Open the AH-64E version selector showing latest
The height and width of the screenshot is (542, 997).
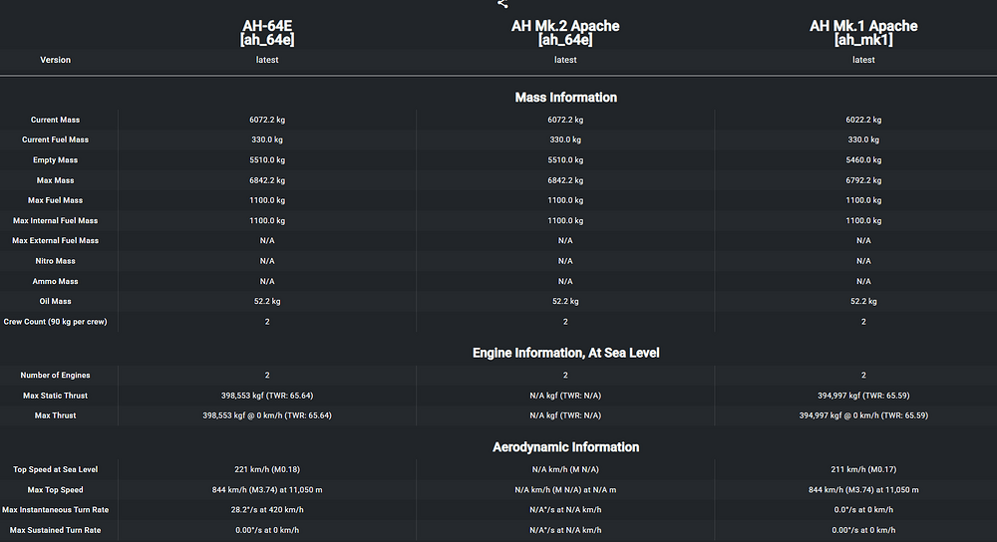pyautogui.click(x=267, y=60)
